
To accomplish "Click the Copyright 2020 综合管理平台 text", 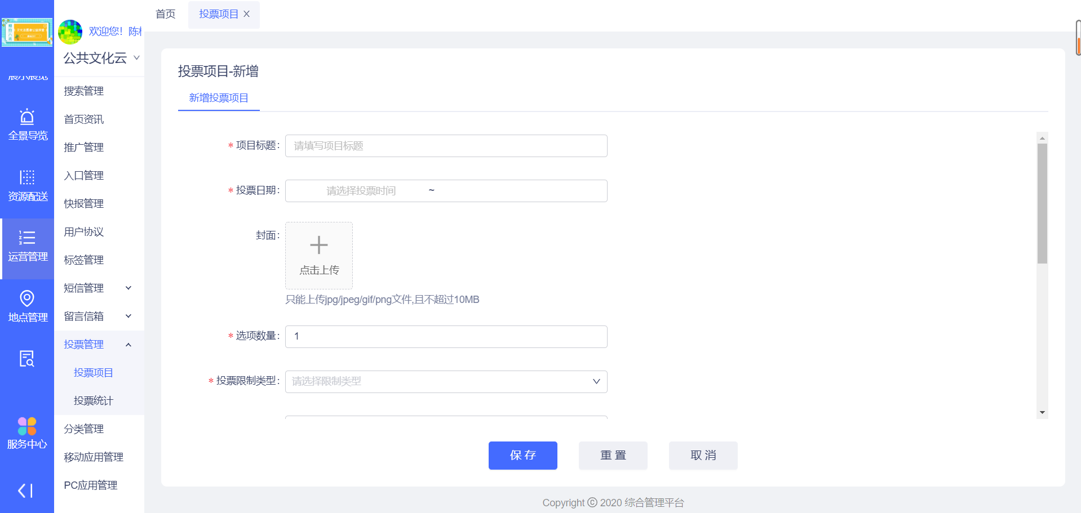I will (x=613, y=503).
